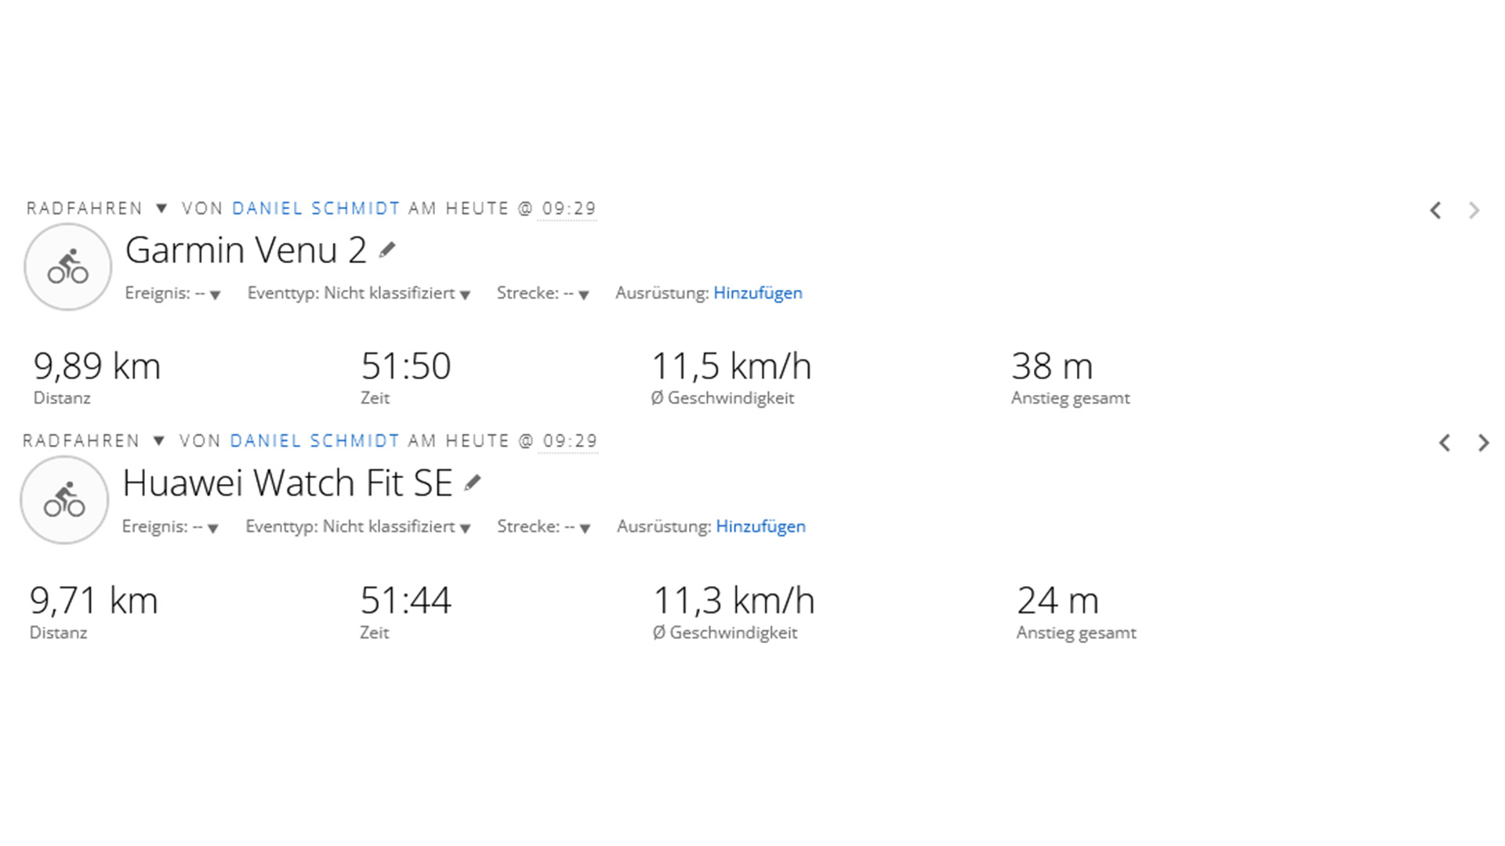Click Hinzufügen equipment link for Garmin Venu 2

pos(757,293)
